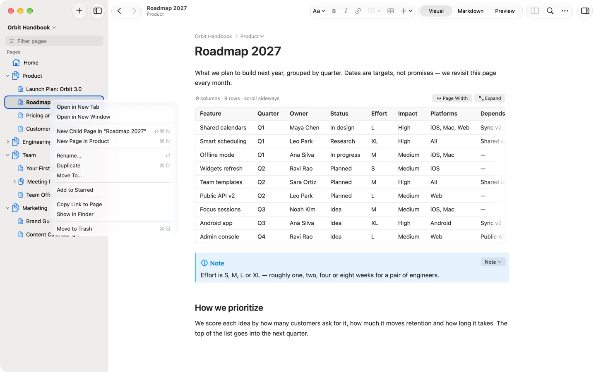Open the Orbit Handbook workspace dropdown

(32, 27)
